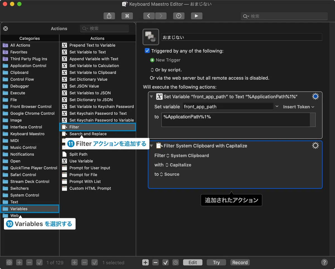Click the minus button left of '1 selected'
The image size is (335, 269).
tap(85, 263)
